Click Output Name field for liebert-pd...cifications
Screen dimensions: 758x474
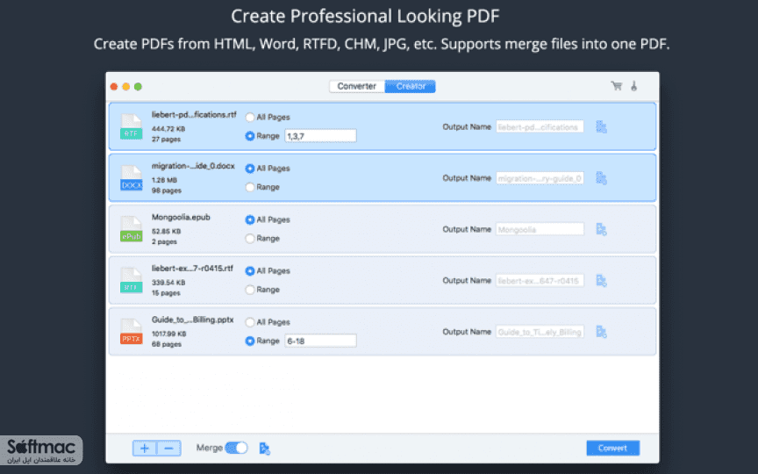click(540, 126)
